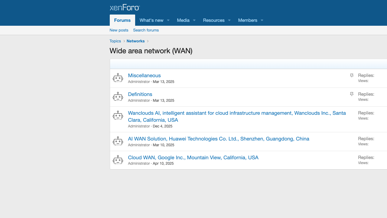This screenshot has height=218, width=387.
Task: Open the What's new tab
Action: tap(151, 20)
